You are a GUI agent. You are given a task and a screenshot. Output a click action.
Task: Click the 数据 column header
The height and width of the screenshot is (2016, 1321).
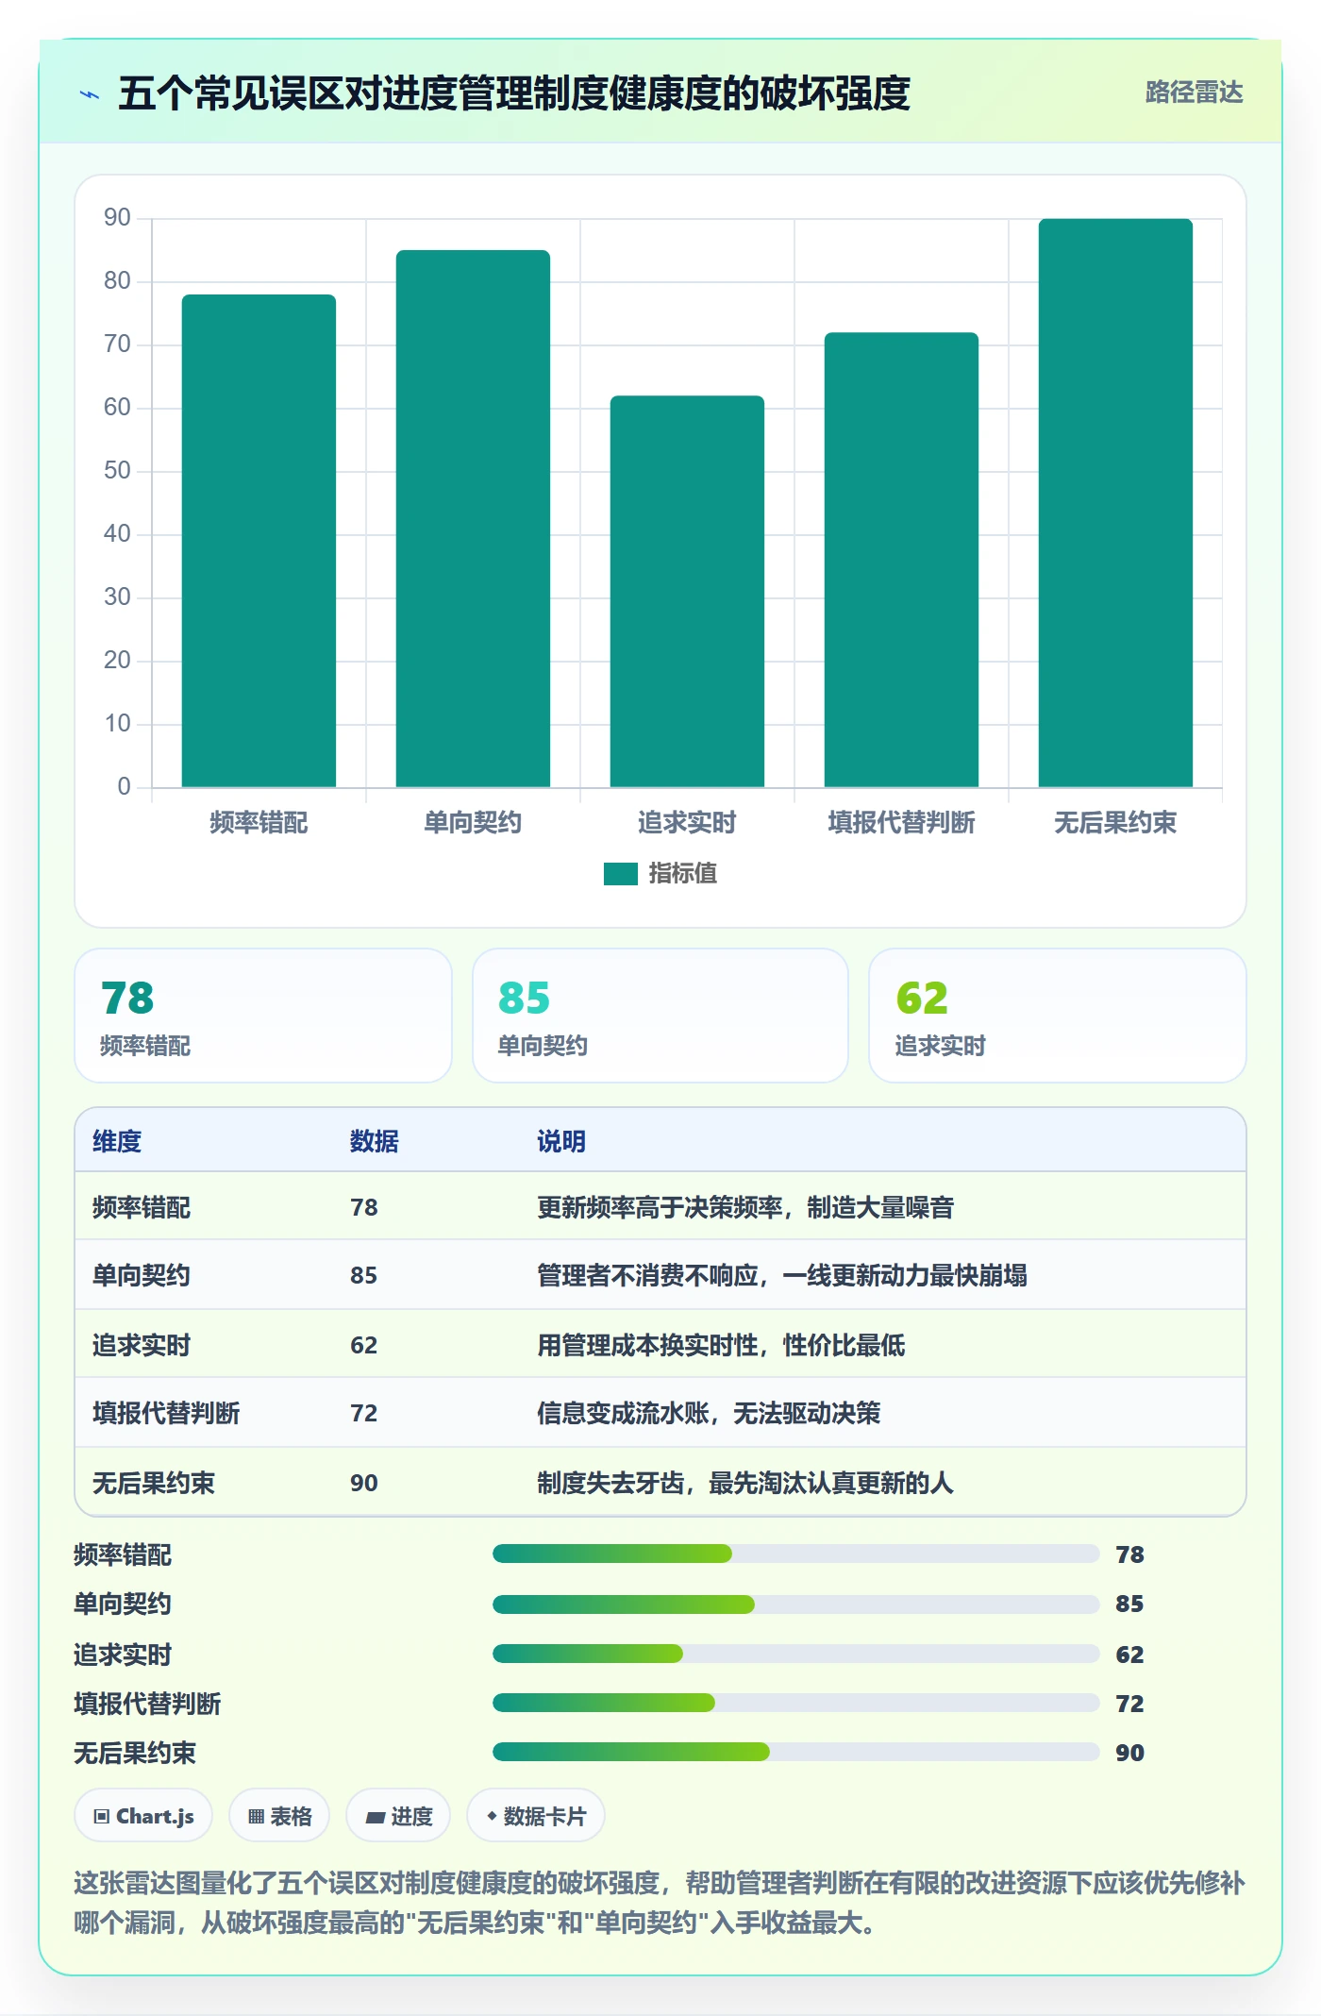(375, 1141)
